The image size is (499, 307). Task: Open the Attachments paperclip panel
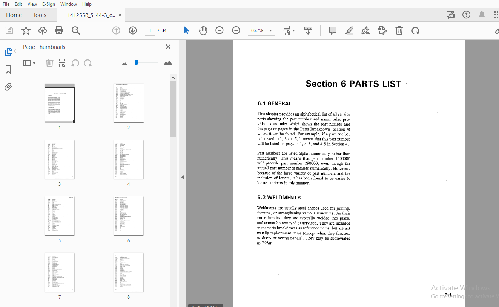click(8, 87)
